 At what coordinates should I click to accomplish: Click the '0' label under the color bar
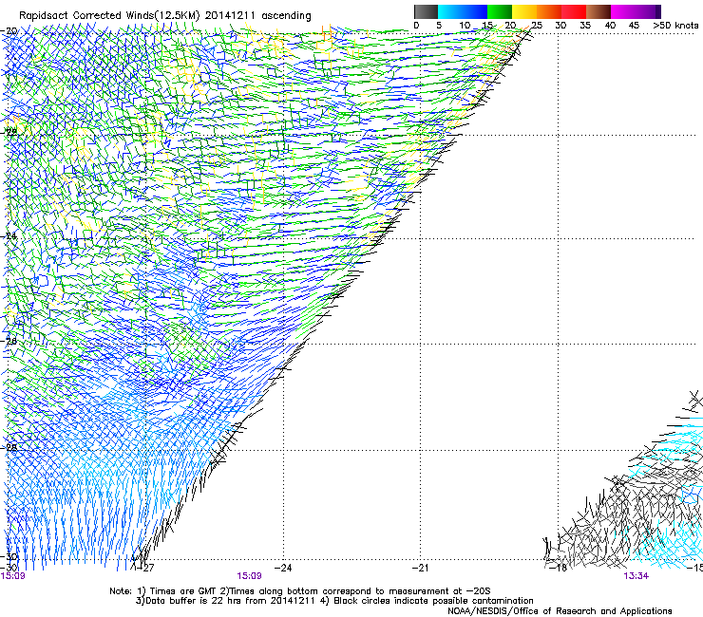[x=416, y=26]
